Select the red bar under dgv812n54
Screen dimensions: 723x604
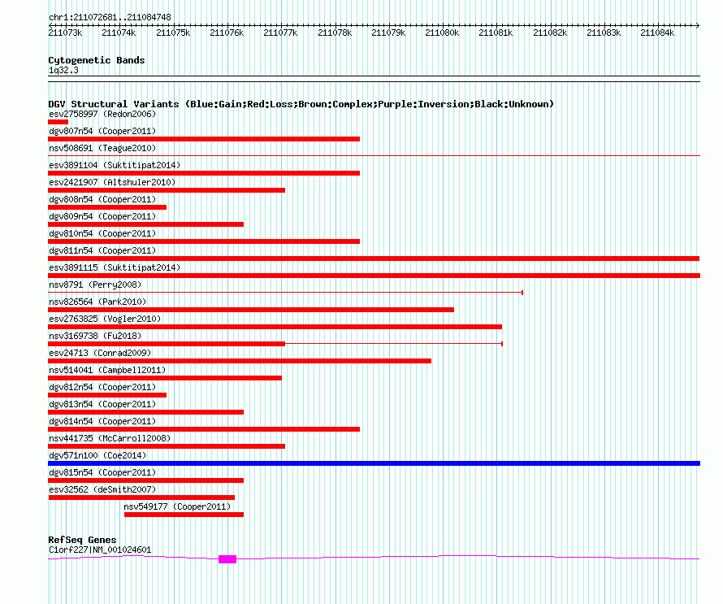pyautogui.click(x=107, y=395)
